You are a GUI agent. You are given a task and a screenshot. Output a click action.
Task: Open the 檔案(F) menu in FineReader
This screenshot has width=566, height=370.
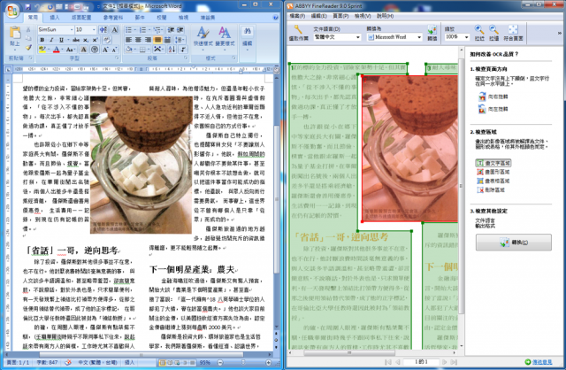tap(297, 16)
